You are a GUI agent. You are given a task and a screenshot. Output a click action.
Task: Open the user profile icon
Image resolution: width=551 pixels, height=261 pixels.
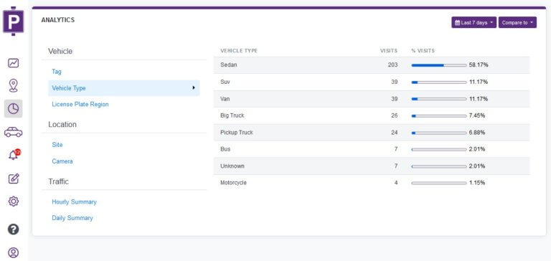pos(14,253)
